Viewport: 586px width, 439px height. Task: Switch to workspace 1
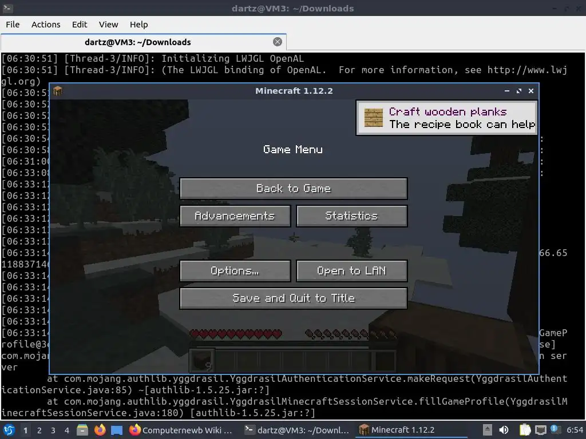coord(25,430)
